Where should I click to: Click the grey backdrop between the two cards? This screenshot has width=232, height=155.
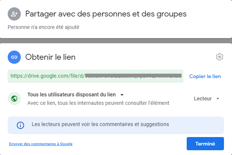pos(116,41)
